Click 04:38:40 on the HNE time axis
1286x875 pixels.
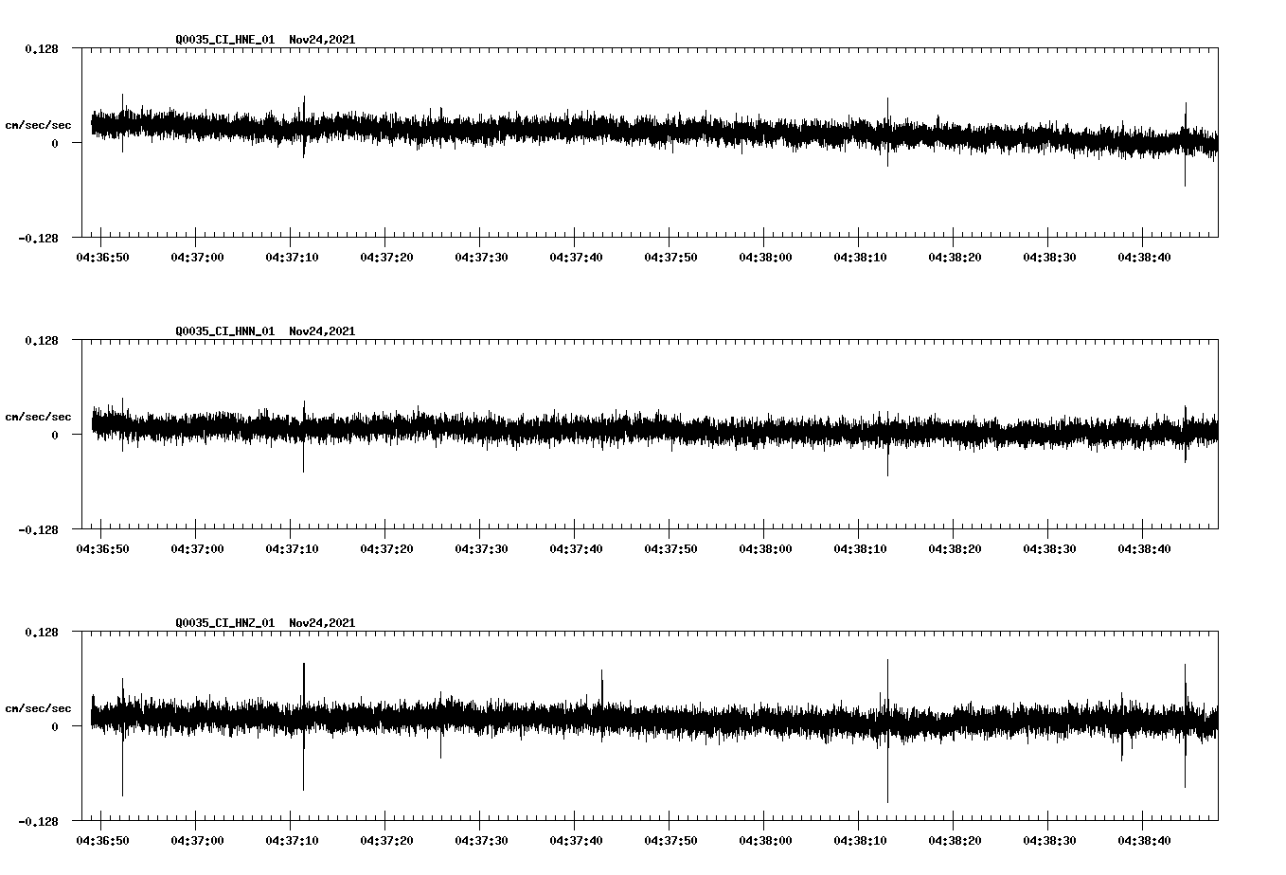[1144, 258]
